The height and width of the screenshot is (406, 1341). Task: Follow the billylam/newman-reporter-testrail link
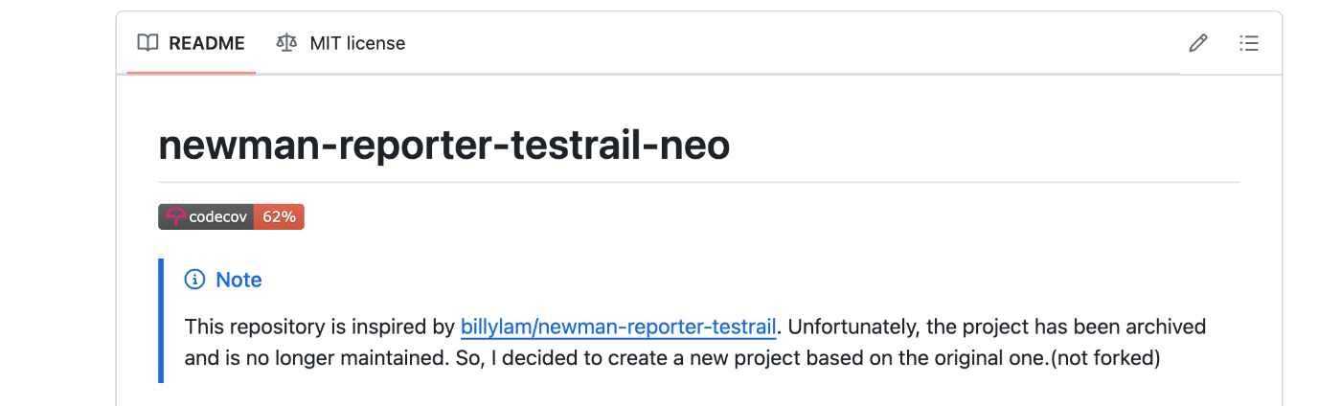pyautogui.click(x=619, y=327)
